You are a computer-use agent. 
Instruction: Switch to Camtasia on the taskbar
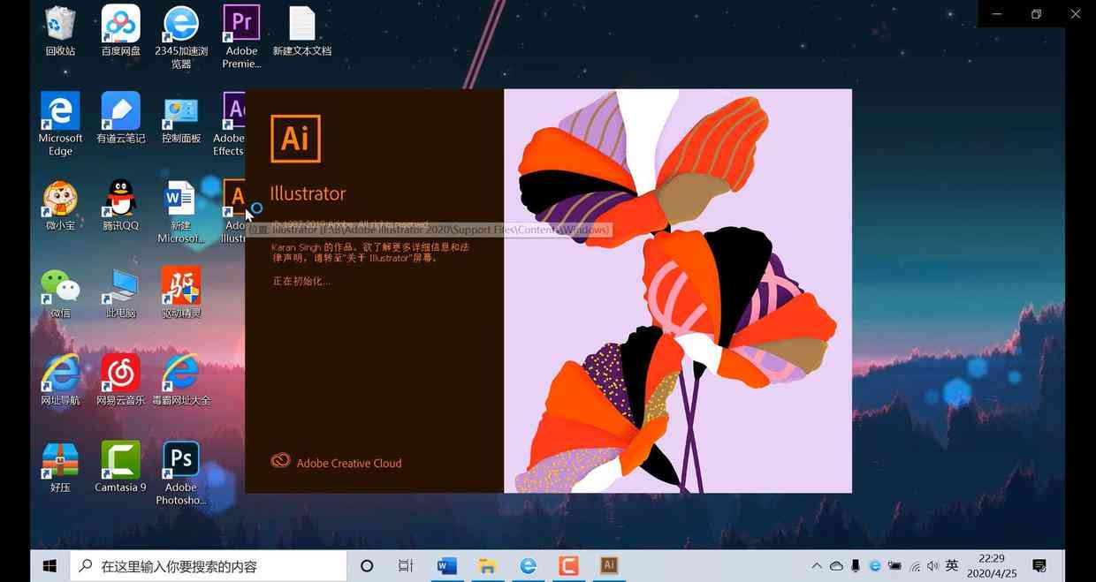point(568,566)
